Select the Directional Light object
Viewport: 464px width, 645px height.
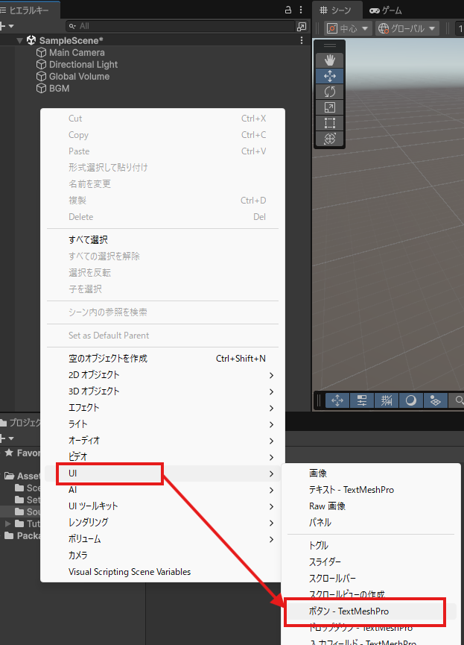coord(83,65)
